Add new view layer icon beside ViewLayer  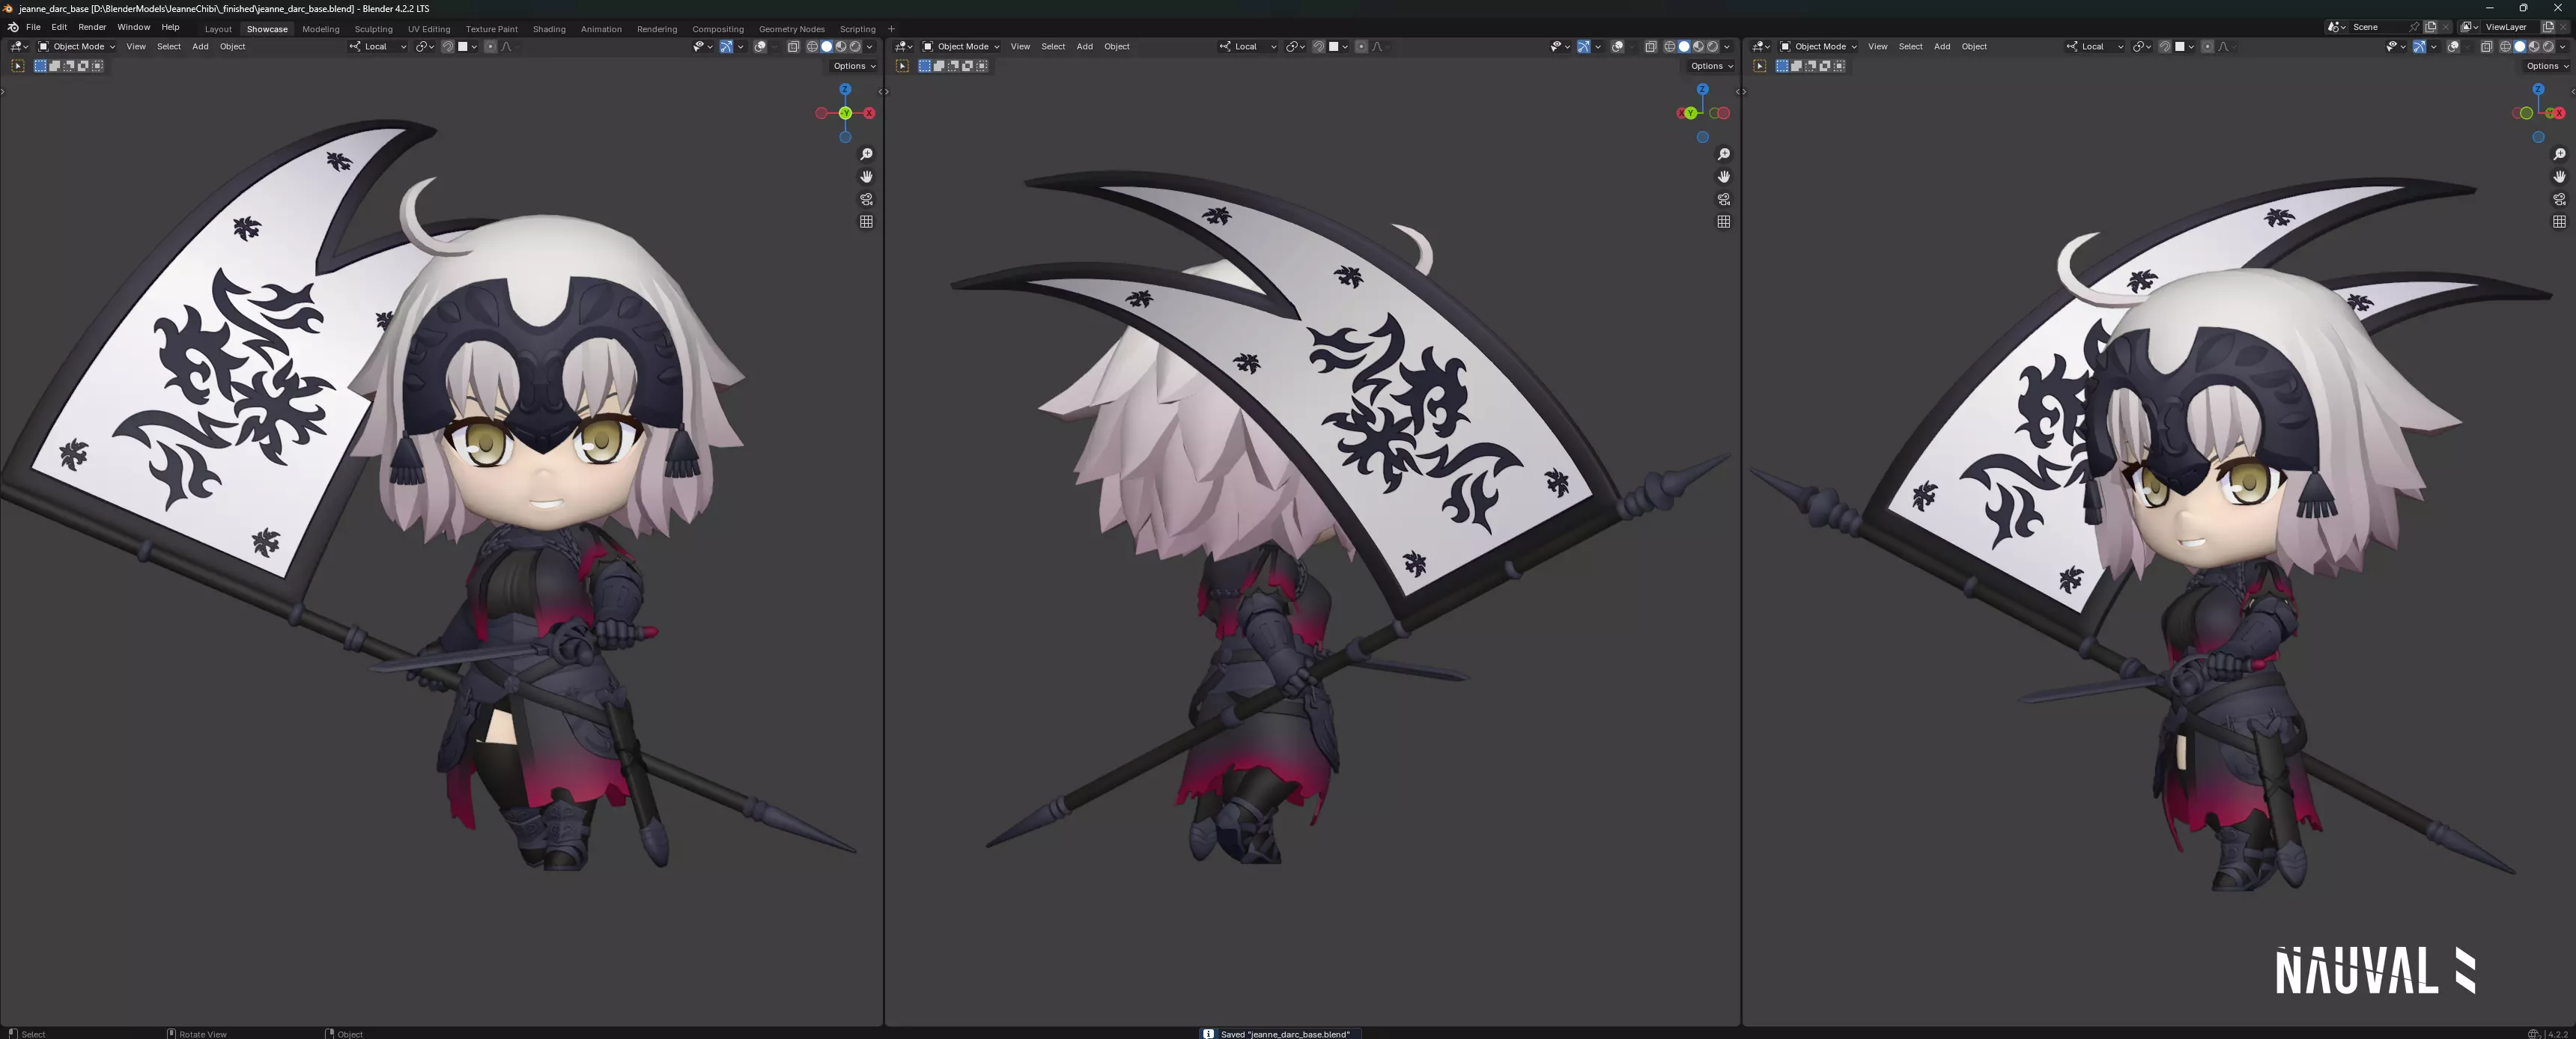2548,27
